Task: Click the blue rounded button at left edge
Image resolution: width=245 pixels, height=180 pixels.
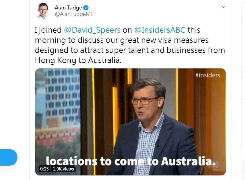Action: [x=9, y=157]
